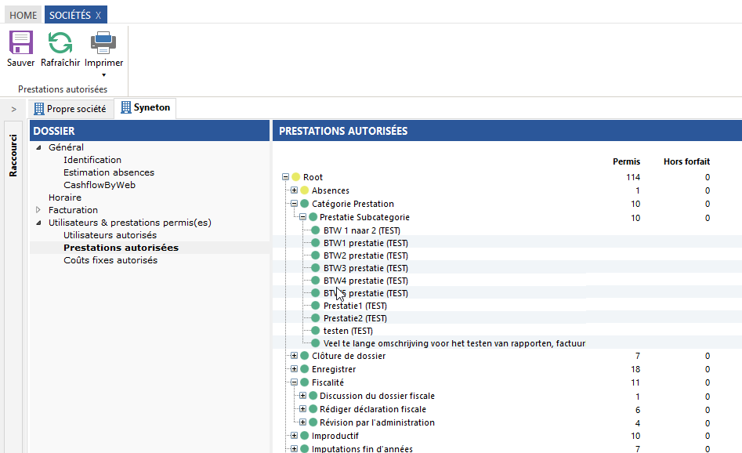Click the green dot beside Prestatie1 (TEST)

[316, 306]
